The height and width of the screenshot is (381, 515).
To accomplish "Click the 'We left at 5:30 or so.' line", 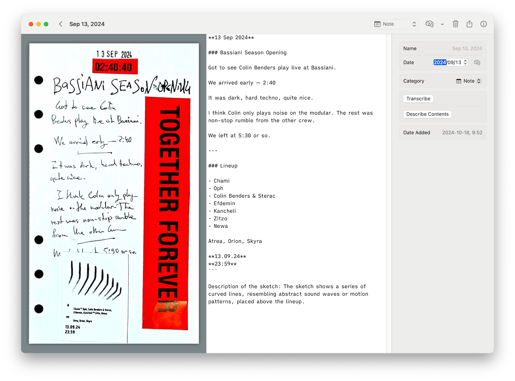I will click(239, 136).
